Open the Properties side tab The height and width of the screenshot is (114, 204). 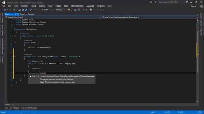coord(201,31)
